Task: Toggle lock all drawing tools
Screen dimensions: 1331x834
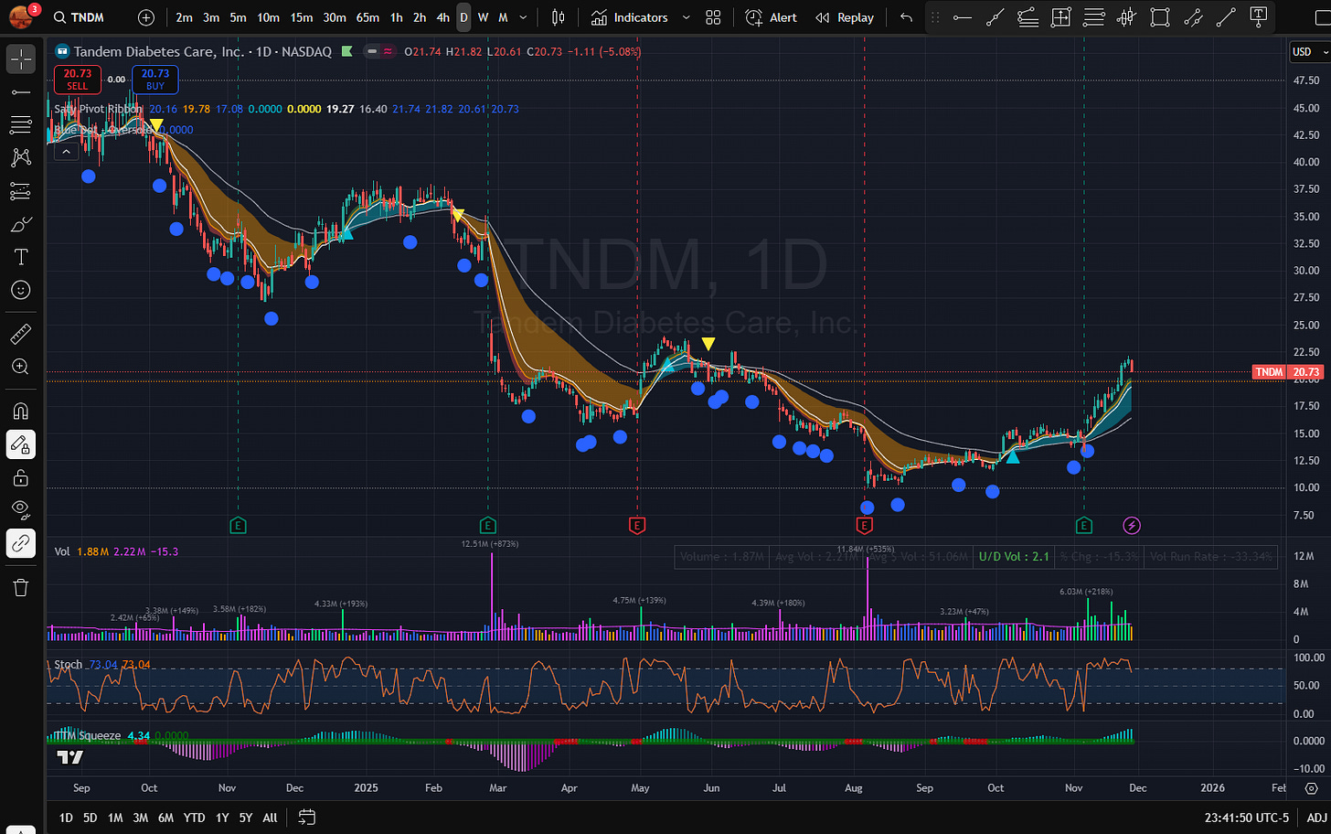Action: click(x=20, y=477)
